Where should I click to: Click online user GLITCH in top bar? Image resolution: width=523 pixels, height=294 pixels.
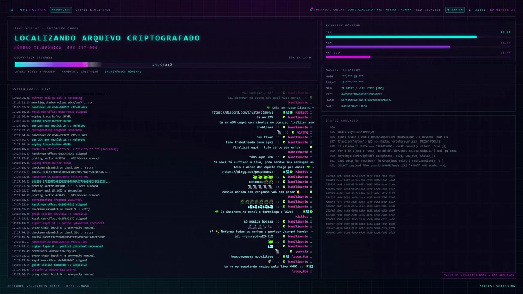click(391, 9)
